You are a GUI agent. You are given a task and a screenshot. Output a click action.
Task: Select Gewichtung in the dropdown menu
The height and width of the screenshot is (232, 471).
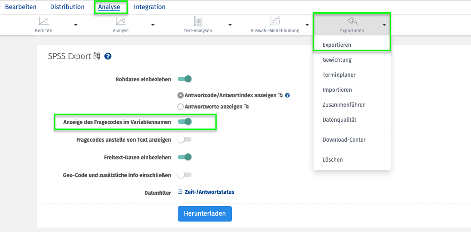(x=337, y=60)
